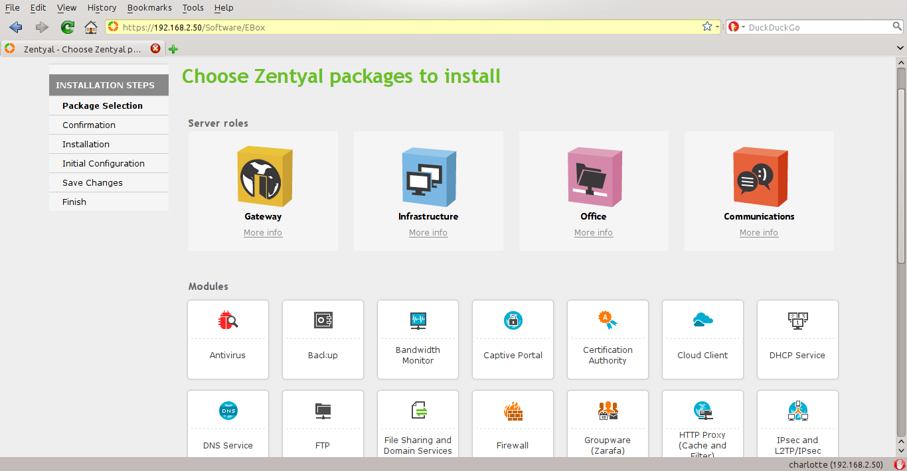Choose the Groupware (Zarafa) module icon

click(x=608, y=411)
